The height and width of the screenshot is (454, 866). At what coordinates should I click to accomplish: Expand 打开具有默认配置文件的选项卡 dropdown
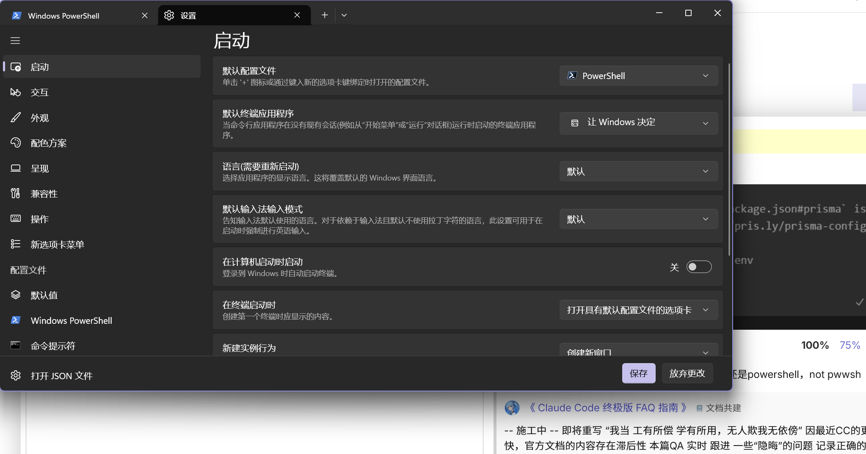(x=639, y=310)
